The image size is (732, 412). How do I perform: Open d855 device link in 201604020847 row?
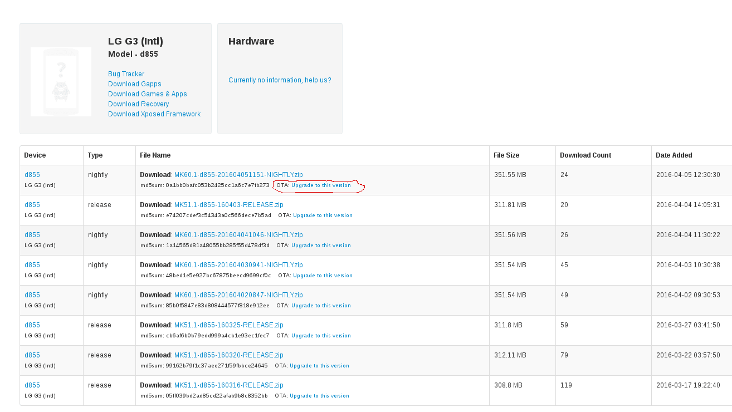tap(32, 295)
